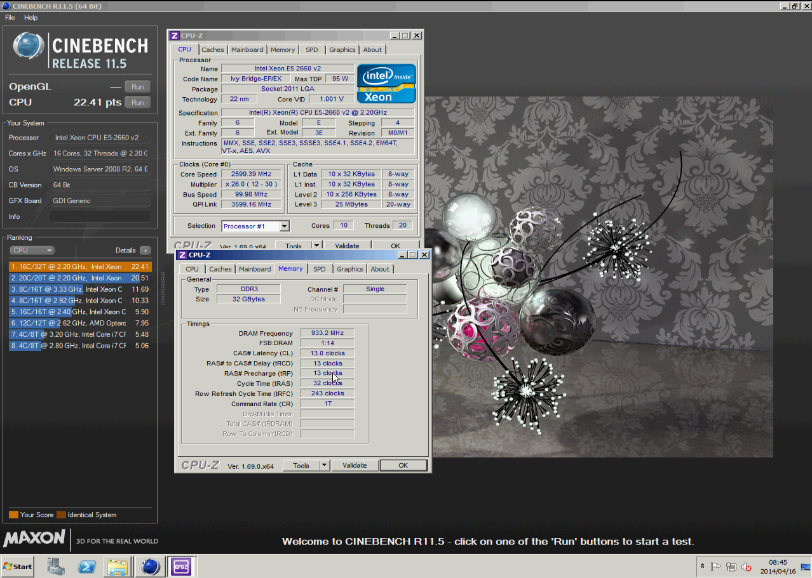Open the File menu in Cinebench

[10, 18]
